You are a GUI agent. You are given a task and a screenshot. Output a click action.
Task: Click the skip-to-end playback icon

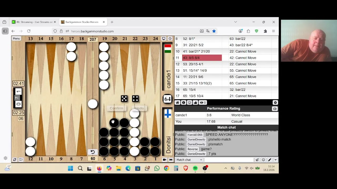[171, 160]
